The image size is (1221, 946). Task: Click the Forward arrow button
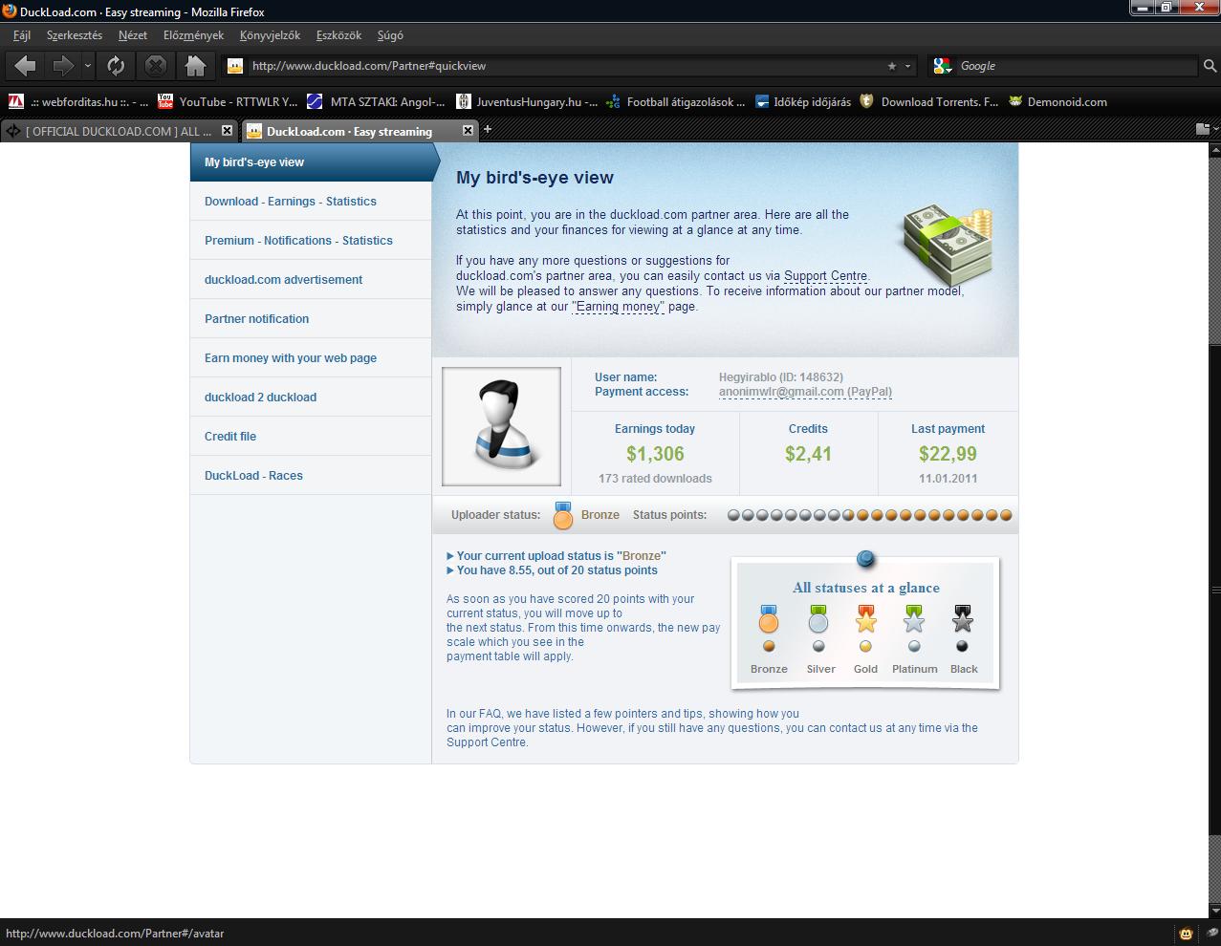click(x=62, y=65)
